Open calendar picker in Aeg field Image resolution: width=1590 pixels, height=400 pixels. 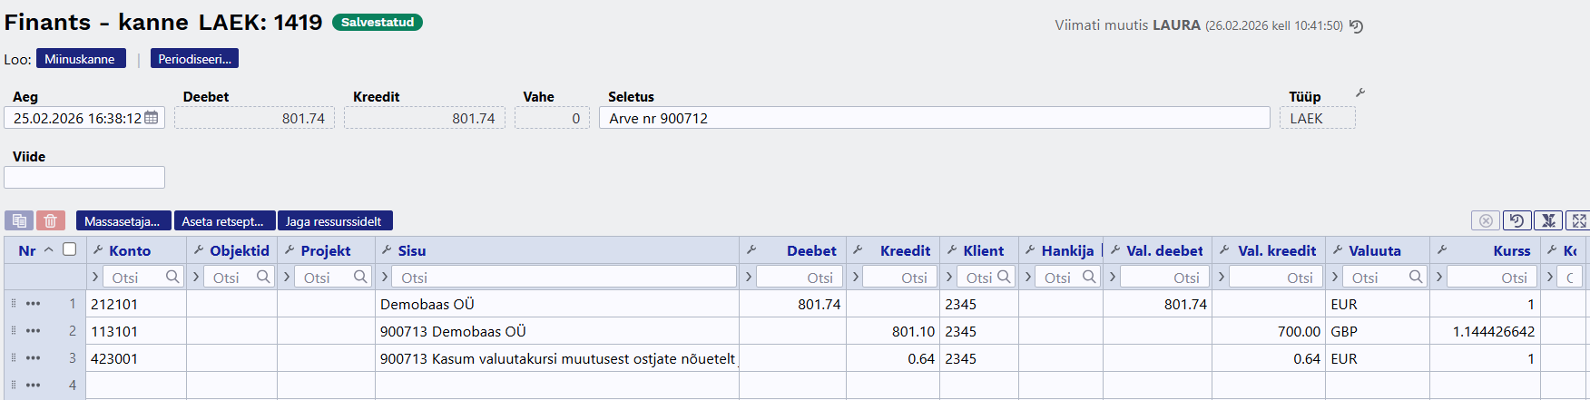(152, 118)
